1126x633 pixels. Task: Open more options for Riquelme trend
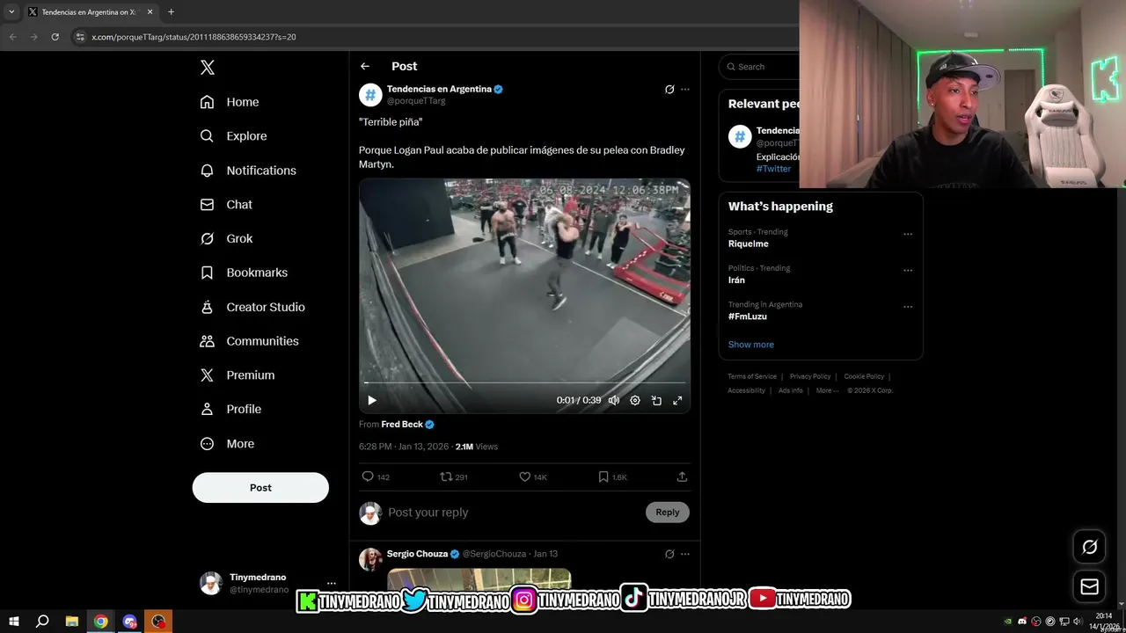click(x=908, y=234)
